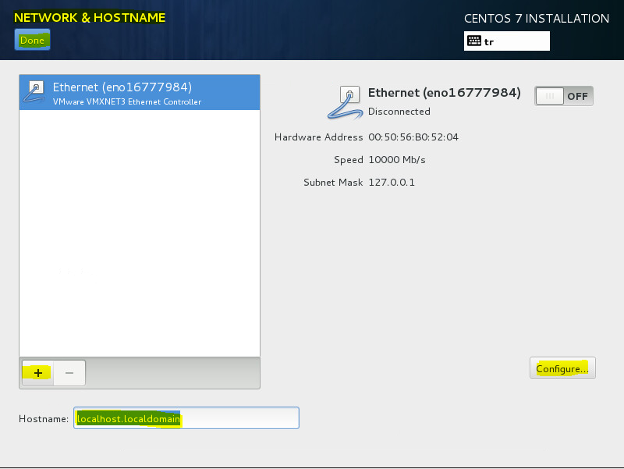Click the Hardware Address value 00:50:56:B0:52:04

pyautogui.click(x=413, y=137)
